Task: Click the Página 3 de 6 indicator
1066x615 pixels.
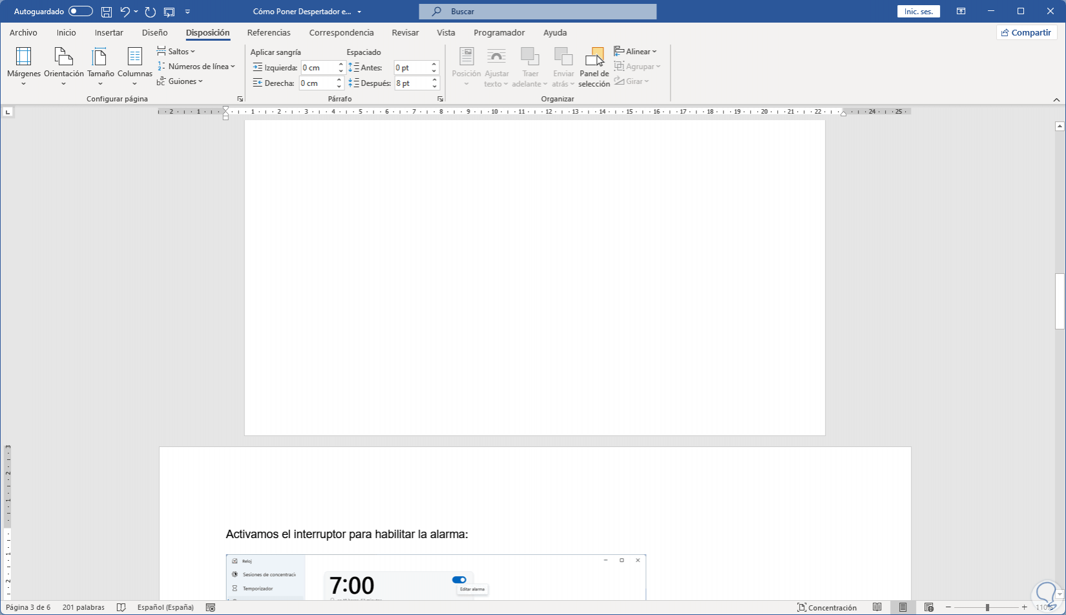Action: pos(28,607)
